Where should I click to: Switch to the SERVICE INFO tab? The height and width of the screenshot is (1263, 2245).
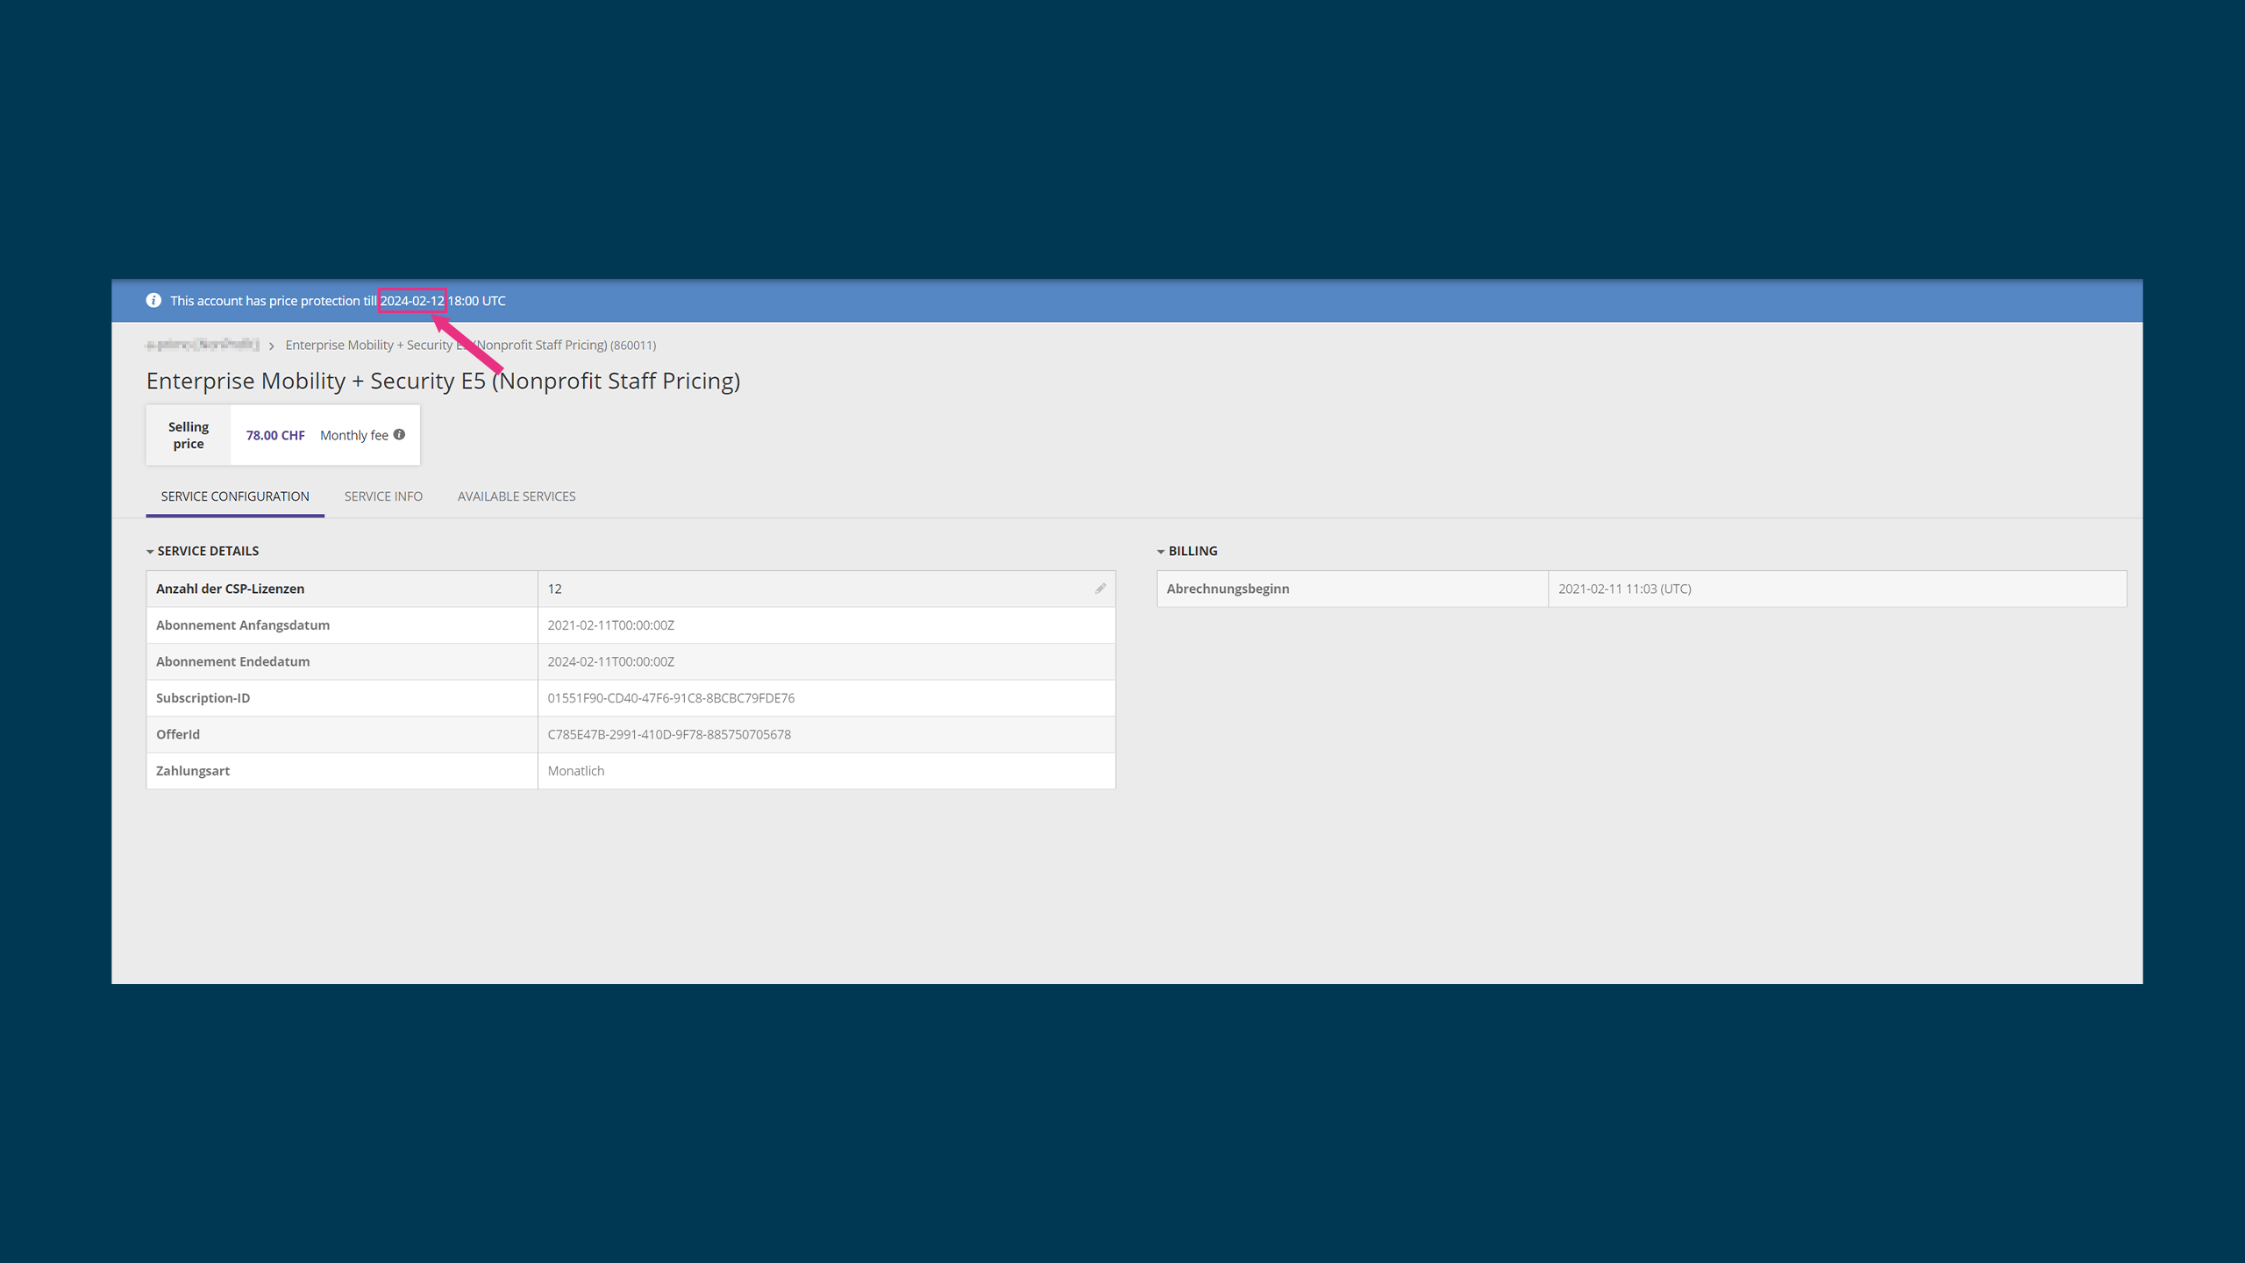coord(383,496)
